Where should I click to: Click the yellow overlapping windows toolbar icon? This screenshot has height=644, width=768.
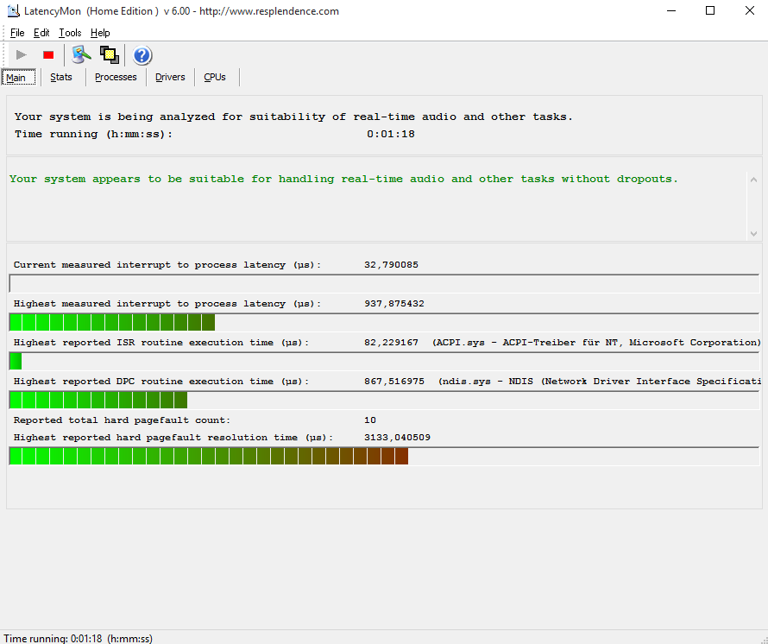(x=109, y=55)
